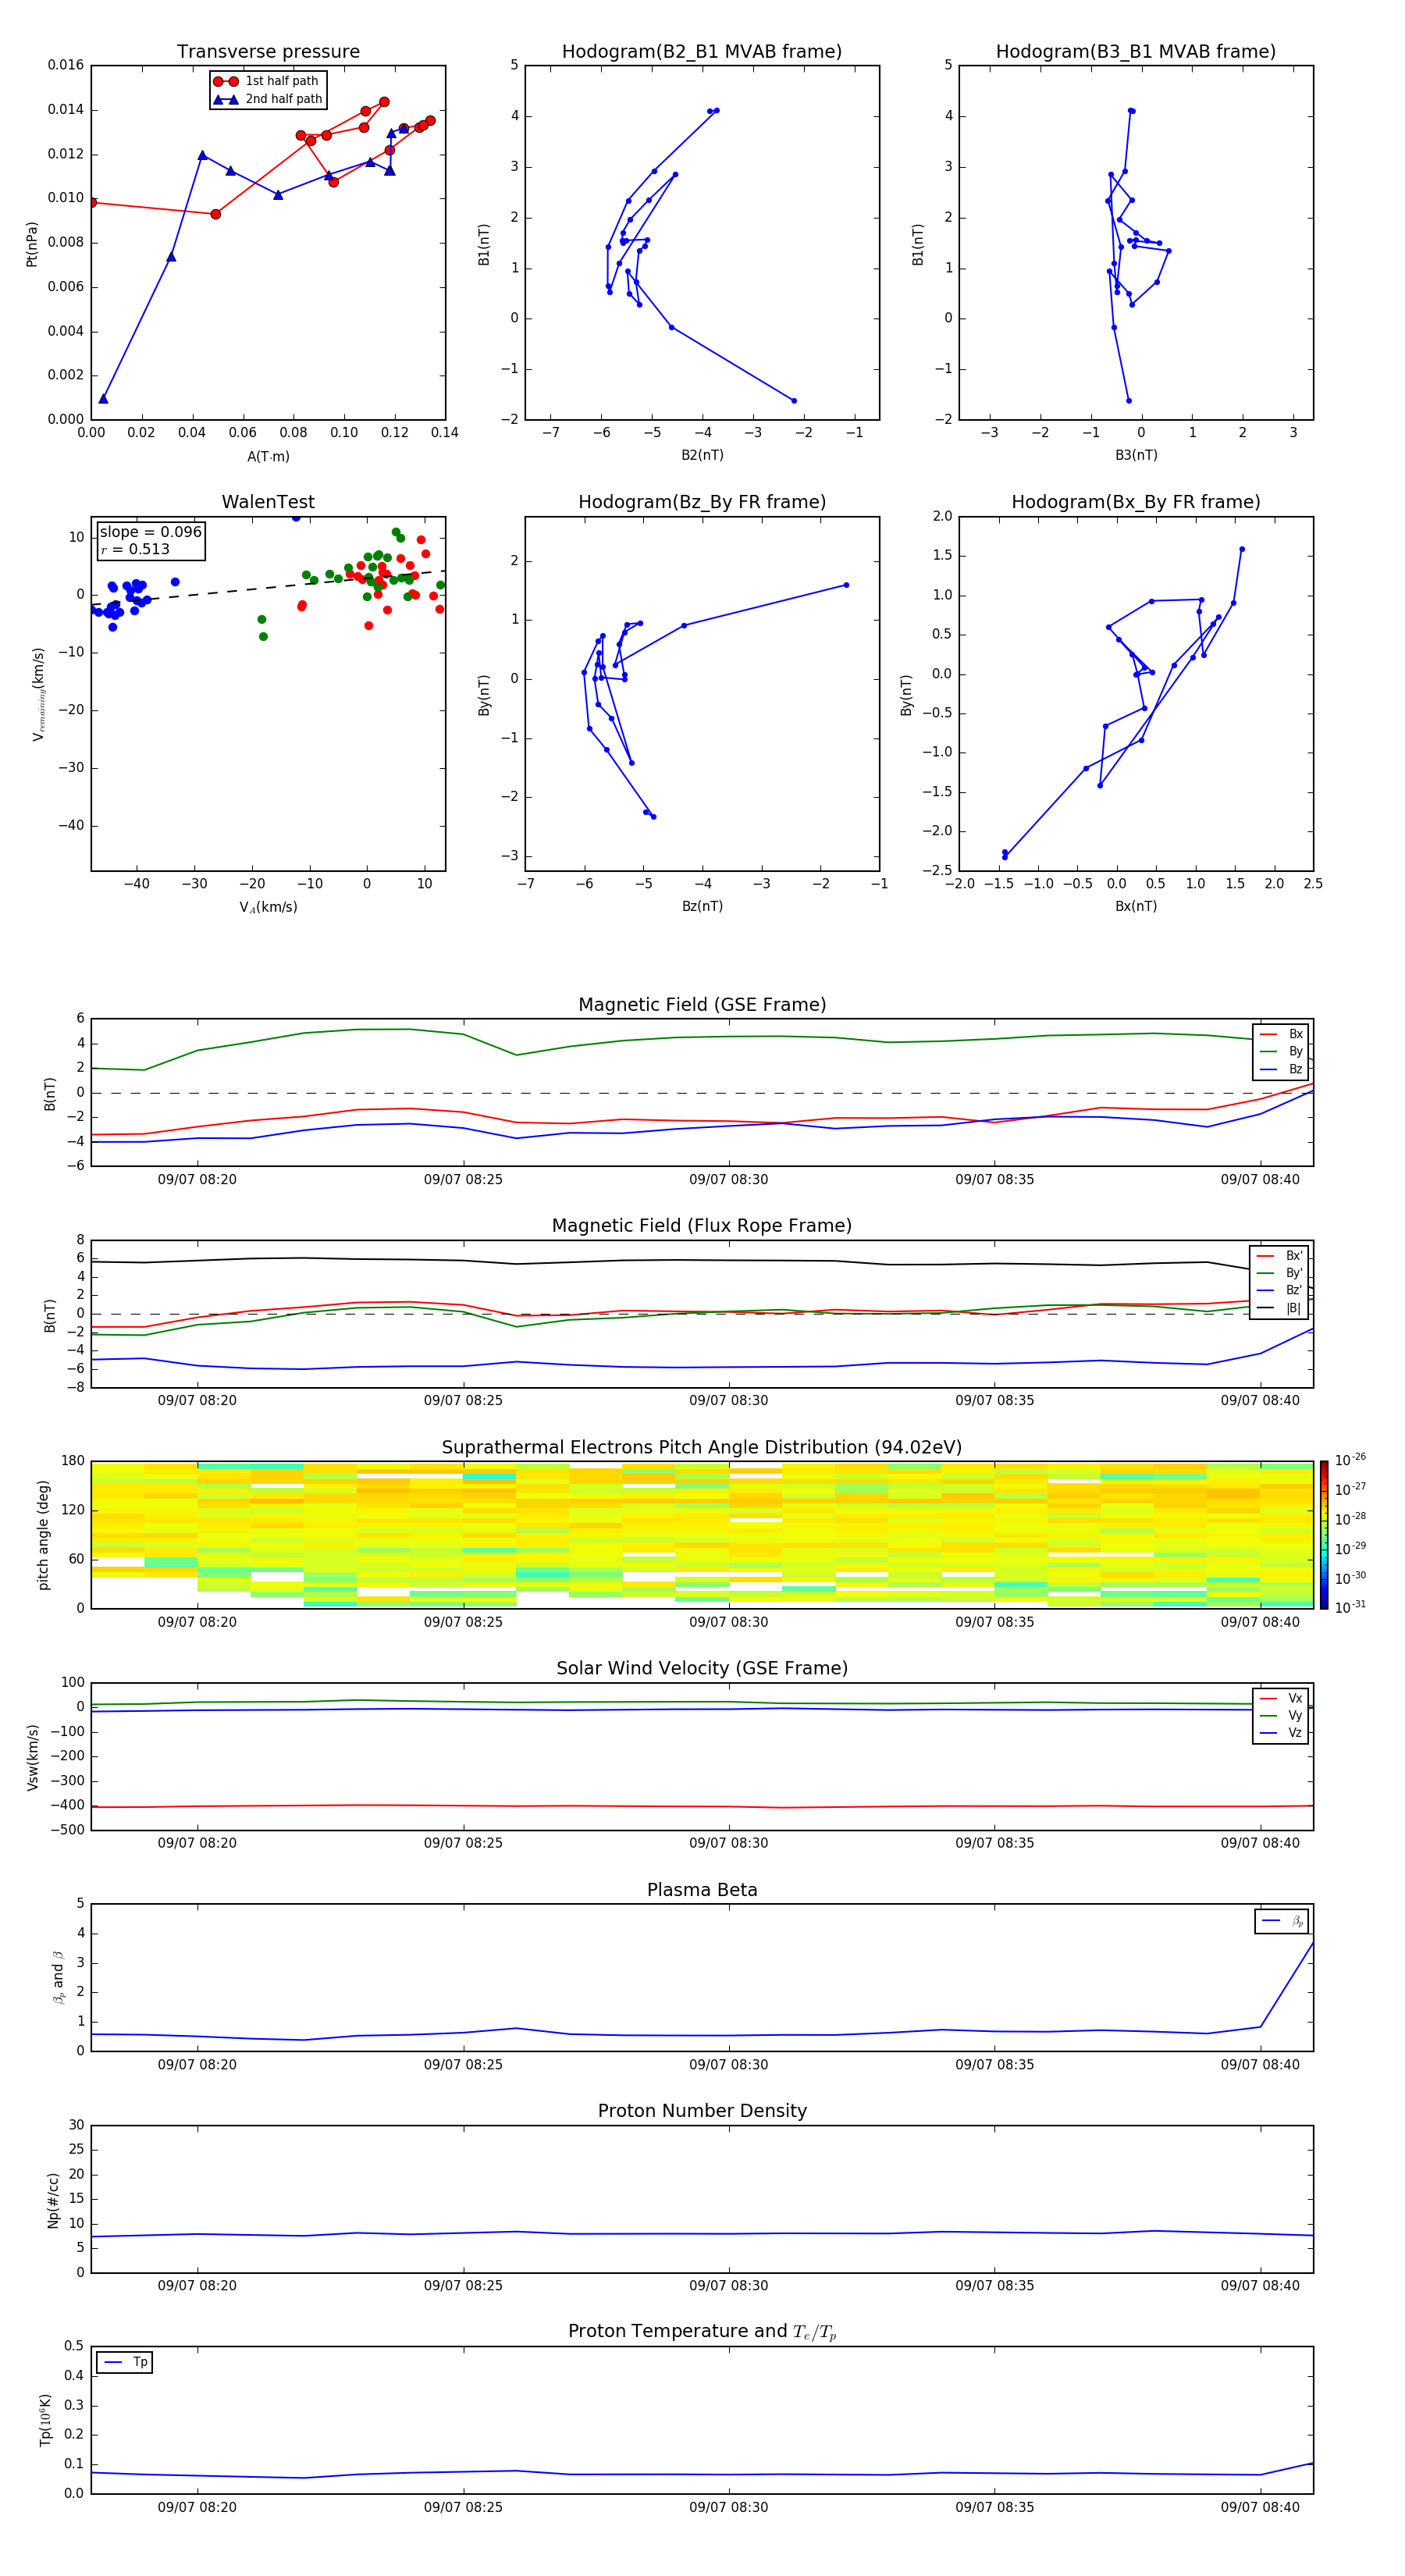1405x2576 pixels.
Task: Click the Suprathermal Electrons Pitch Angle Distribution title
Action: click(702, 1448)
